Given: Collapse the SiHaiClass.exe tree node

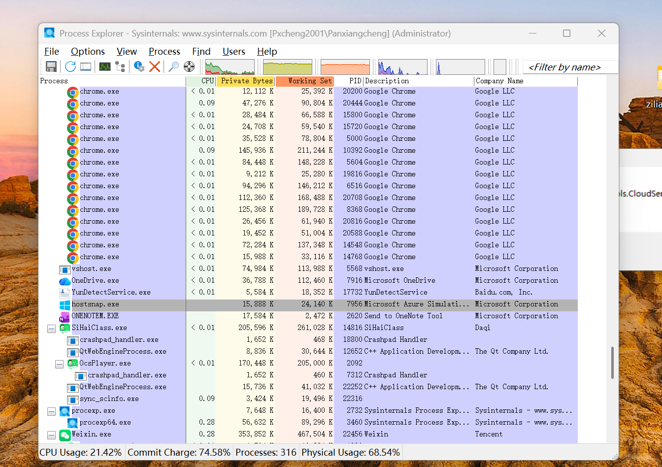Looking at the screenshot, I should pos(51,328).
